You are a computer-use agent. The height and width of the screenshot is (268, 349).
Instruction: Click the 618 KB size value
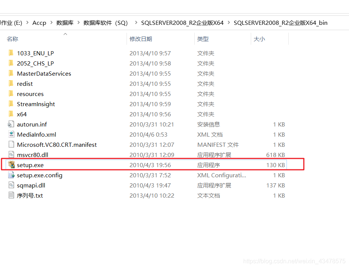(276, 155)
